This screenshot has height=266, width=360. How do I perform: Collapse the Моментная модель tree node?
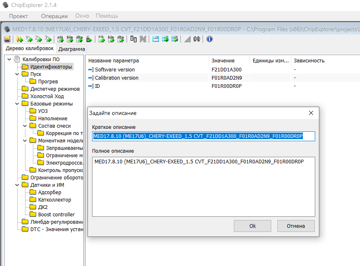tap(25, 141)
